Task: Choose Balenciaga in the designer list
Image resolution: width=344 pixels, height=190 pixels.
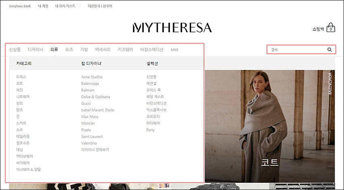Action: click(x=90, y=84)
